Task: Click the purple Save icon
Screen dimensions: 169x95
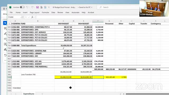Action: 37,7
